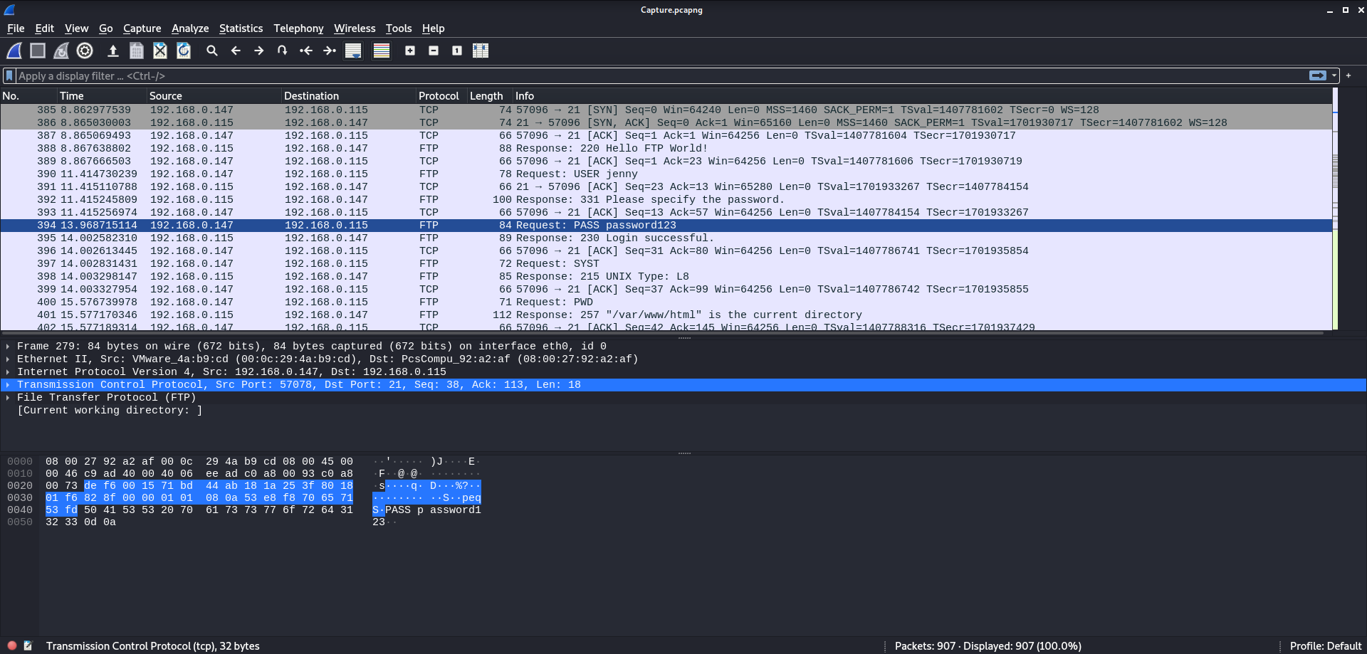Open the View menu

pos(76,28)
